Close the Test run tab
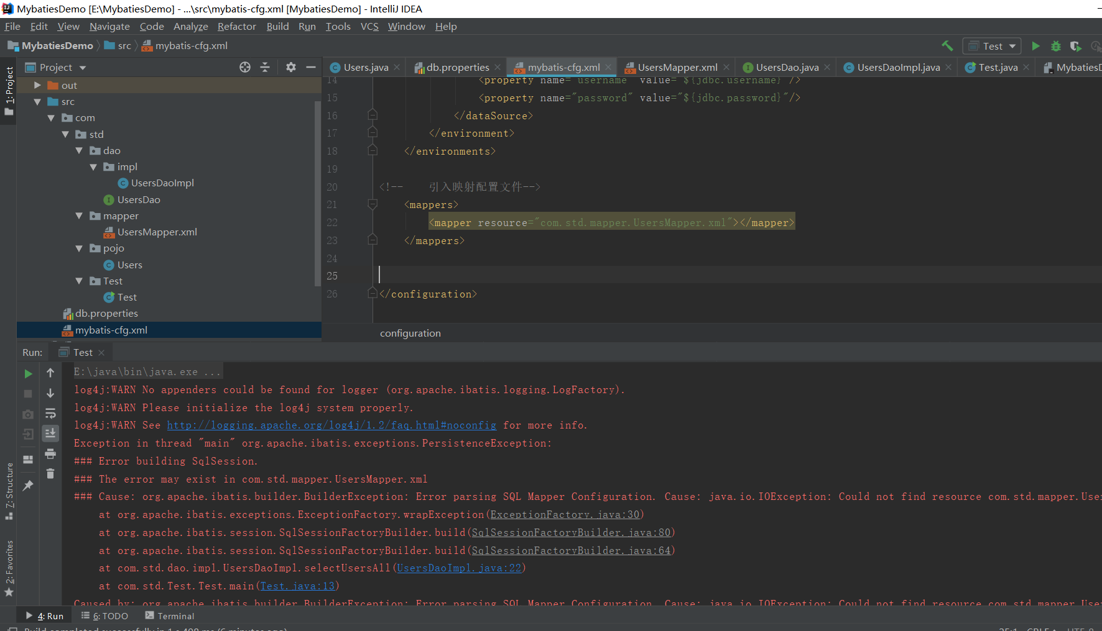This screenshot has width=1102, height=631. tap(101, 353)
